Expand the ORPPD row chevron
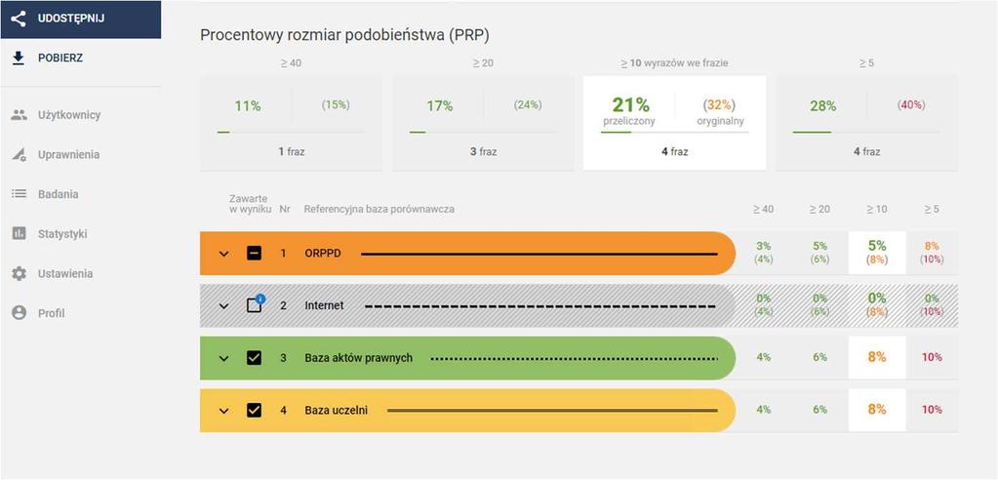This screenshot has width=998, height=480. [x=223, y=254]
